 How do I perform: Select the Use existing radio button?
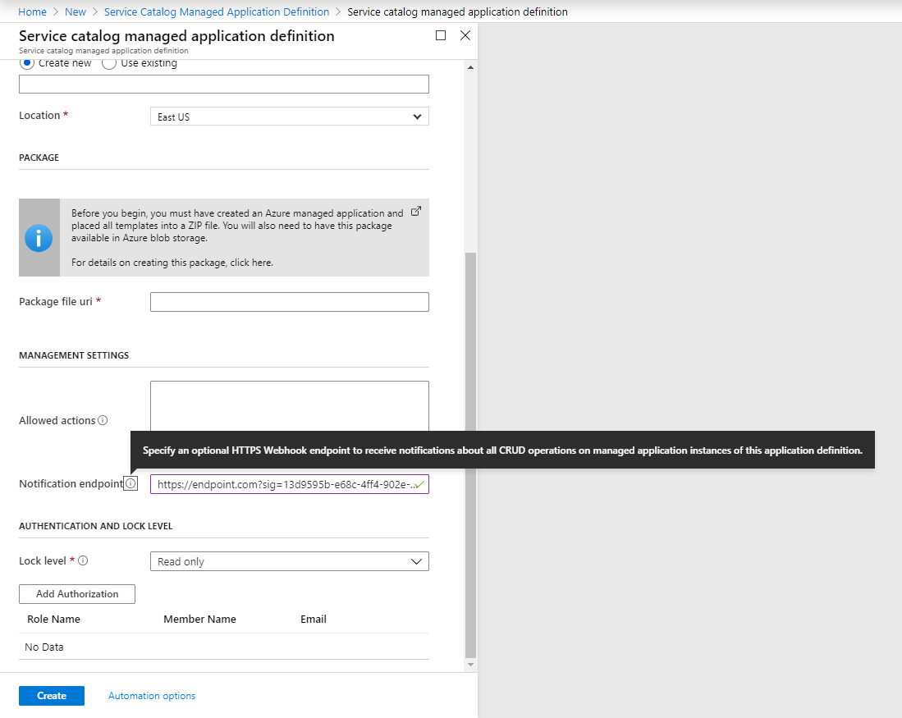109,62
